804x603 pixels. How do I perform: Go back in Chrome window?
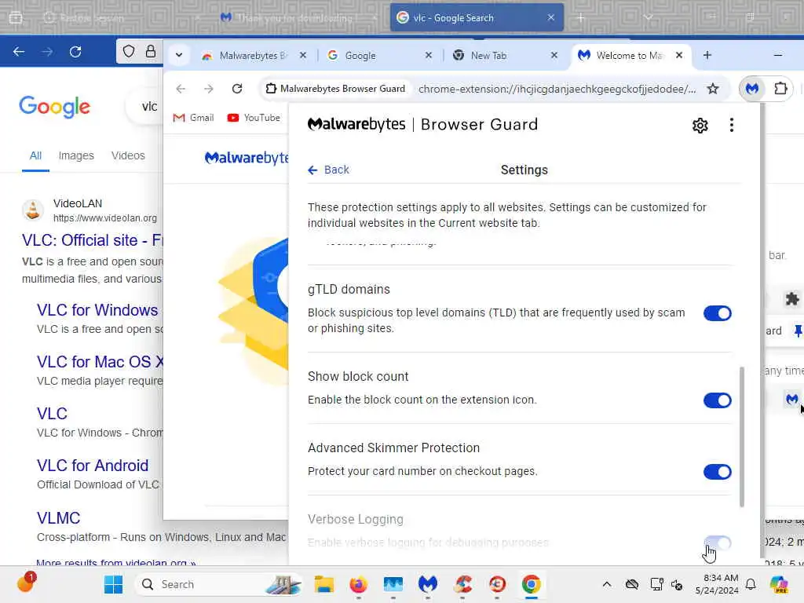click(x=181, y=89)
